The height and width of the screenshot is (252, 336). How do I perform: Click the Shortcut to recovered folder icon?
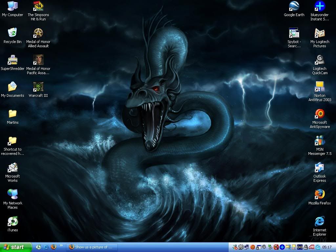tap(12, 146)
